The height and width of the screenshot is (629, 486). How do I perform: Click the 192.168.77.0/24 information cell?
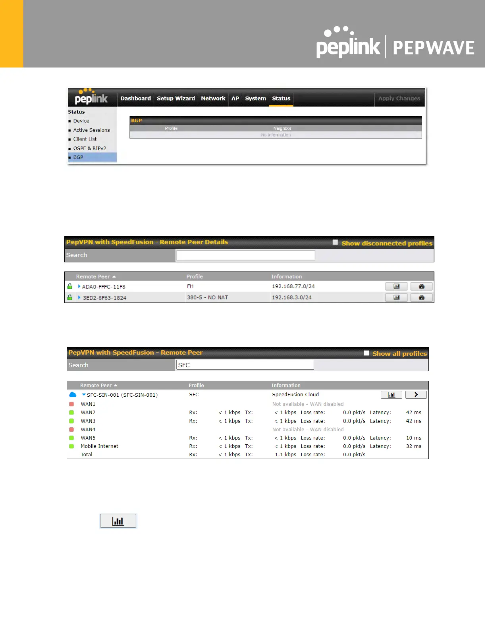click(x=293, y=286)
